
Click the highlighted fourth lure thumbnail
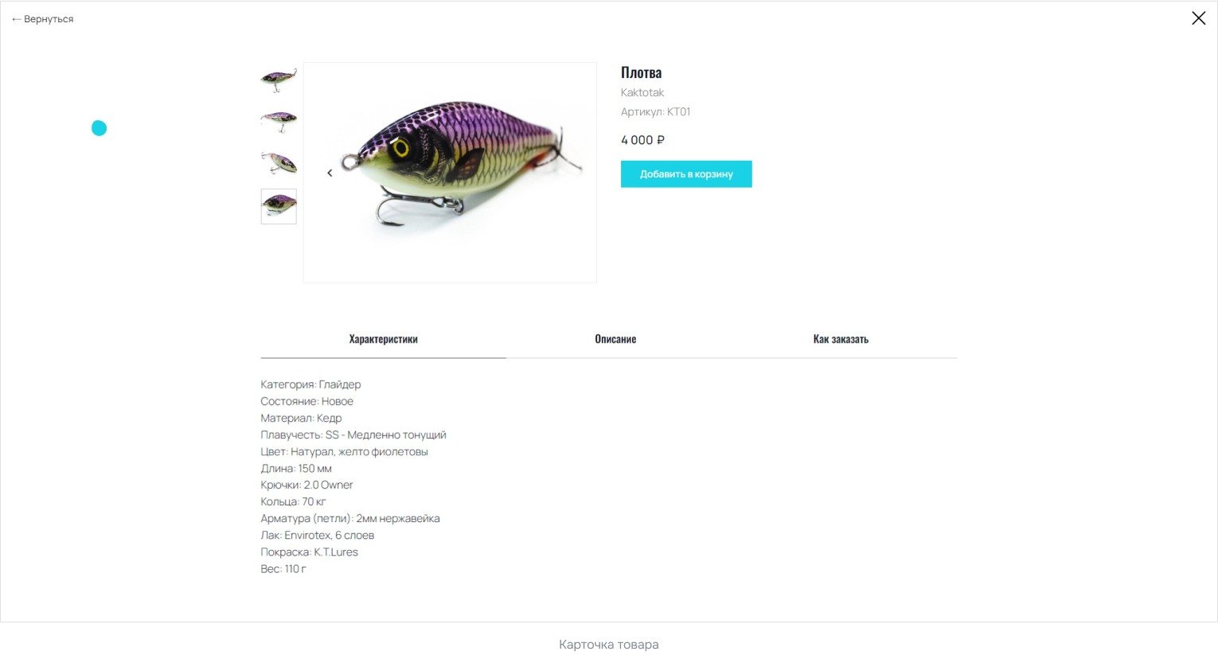point(279,206)
